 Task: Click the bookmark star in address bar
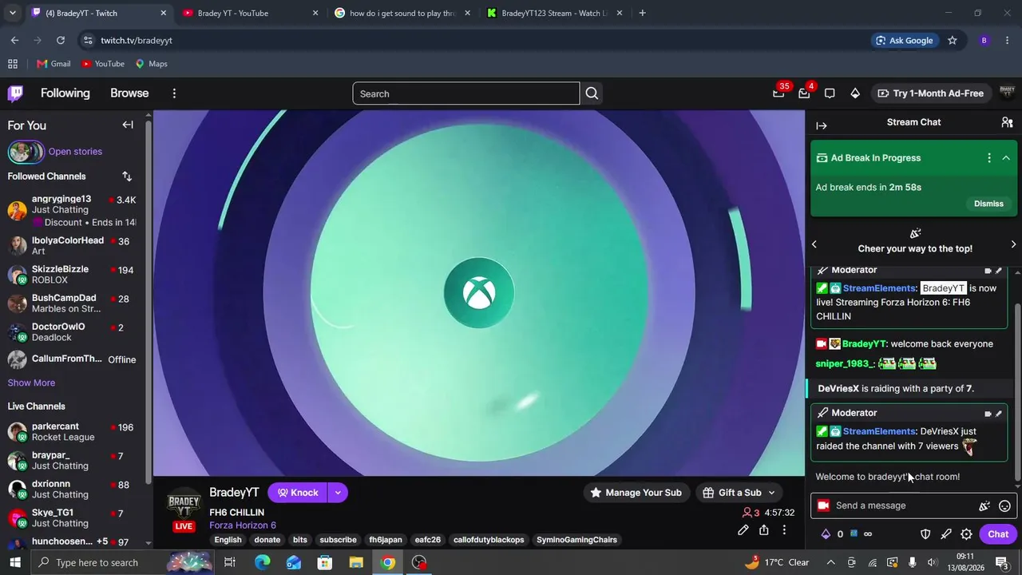952,41
